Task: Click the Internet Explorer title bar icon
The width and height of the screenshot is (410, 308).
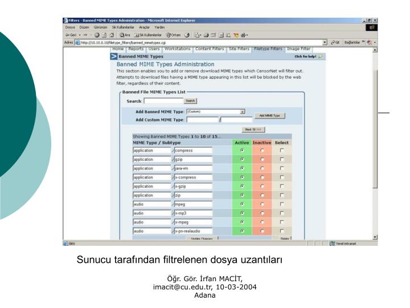Action: tap(65, 21)
